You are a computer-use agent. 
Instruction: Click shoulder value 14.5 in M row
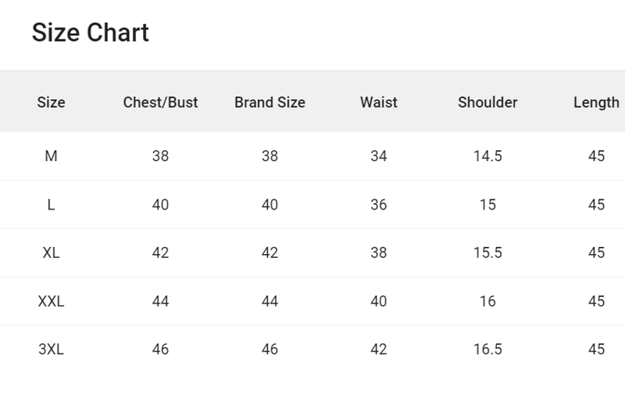(487, 156)
